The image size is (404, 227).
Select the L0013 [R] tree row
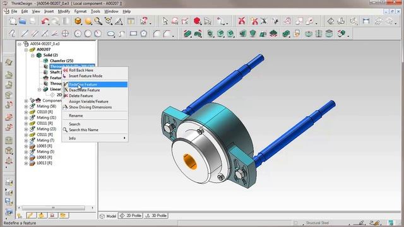(x=44, y=163)
